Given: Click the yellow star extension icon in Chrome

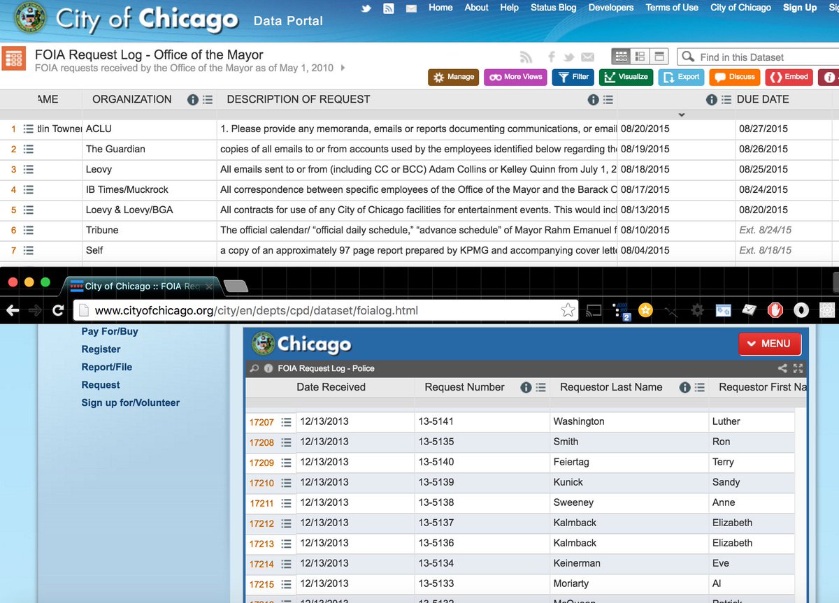Looking at the screenshot, I should click(x=645, y=310).
